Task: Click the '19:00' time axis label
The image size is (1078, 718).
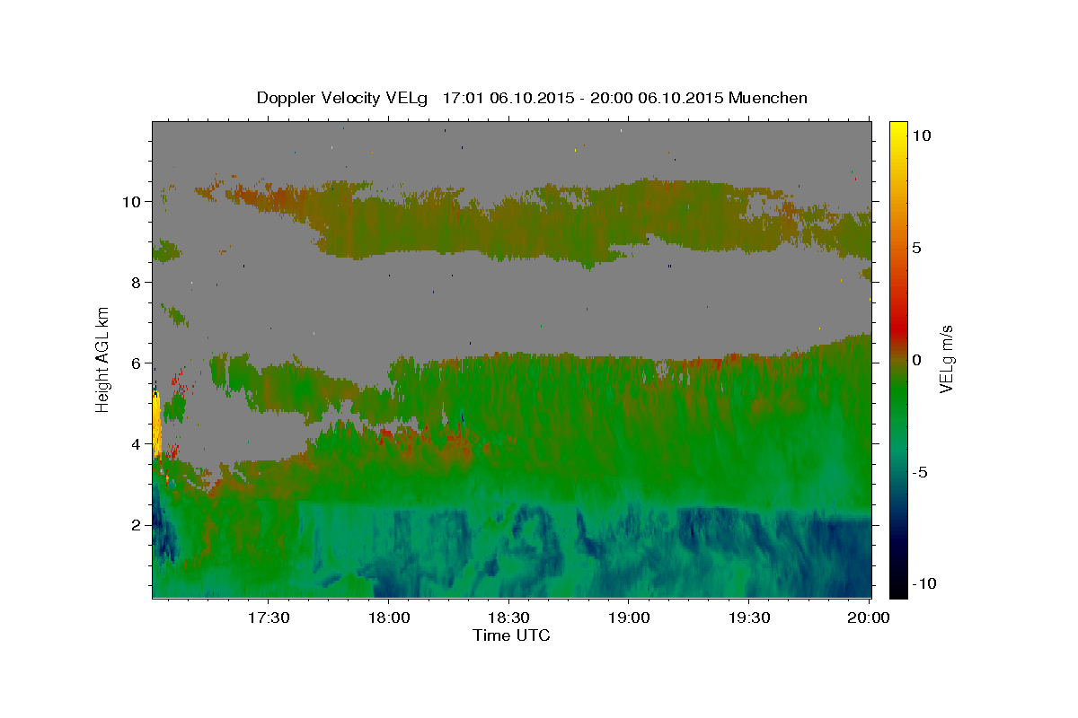Action: [x=629, y=618]
